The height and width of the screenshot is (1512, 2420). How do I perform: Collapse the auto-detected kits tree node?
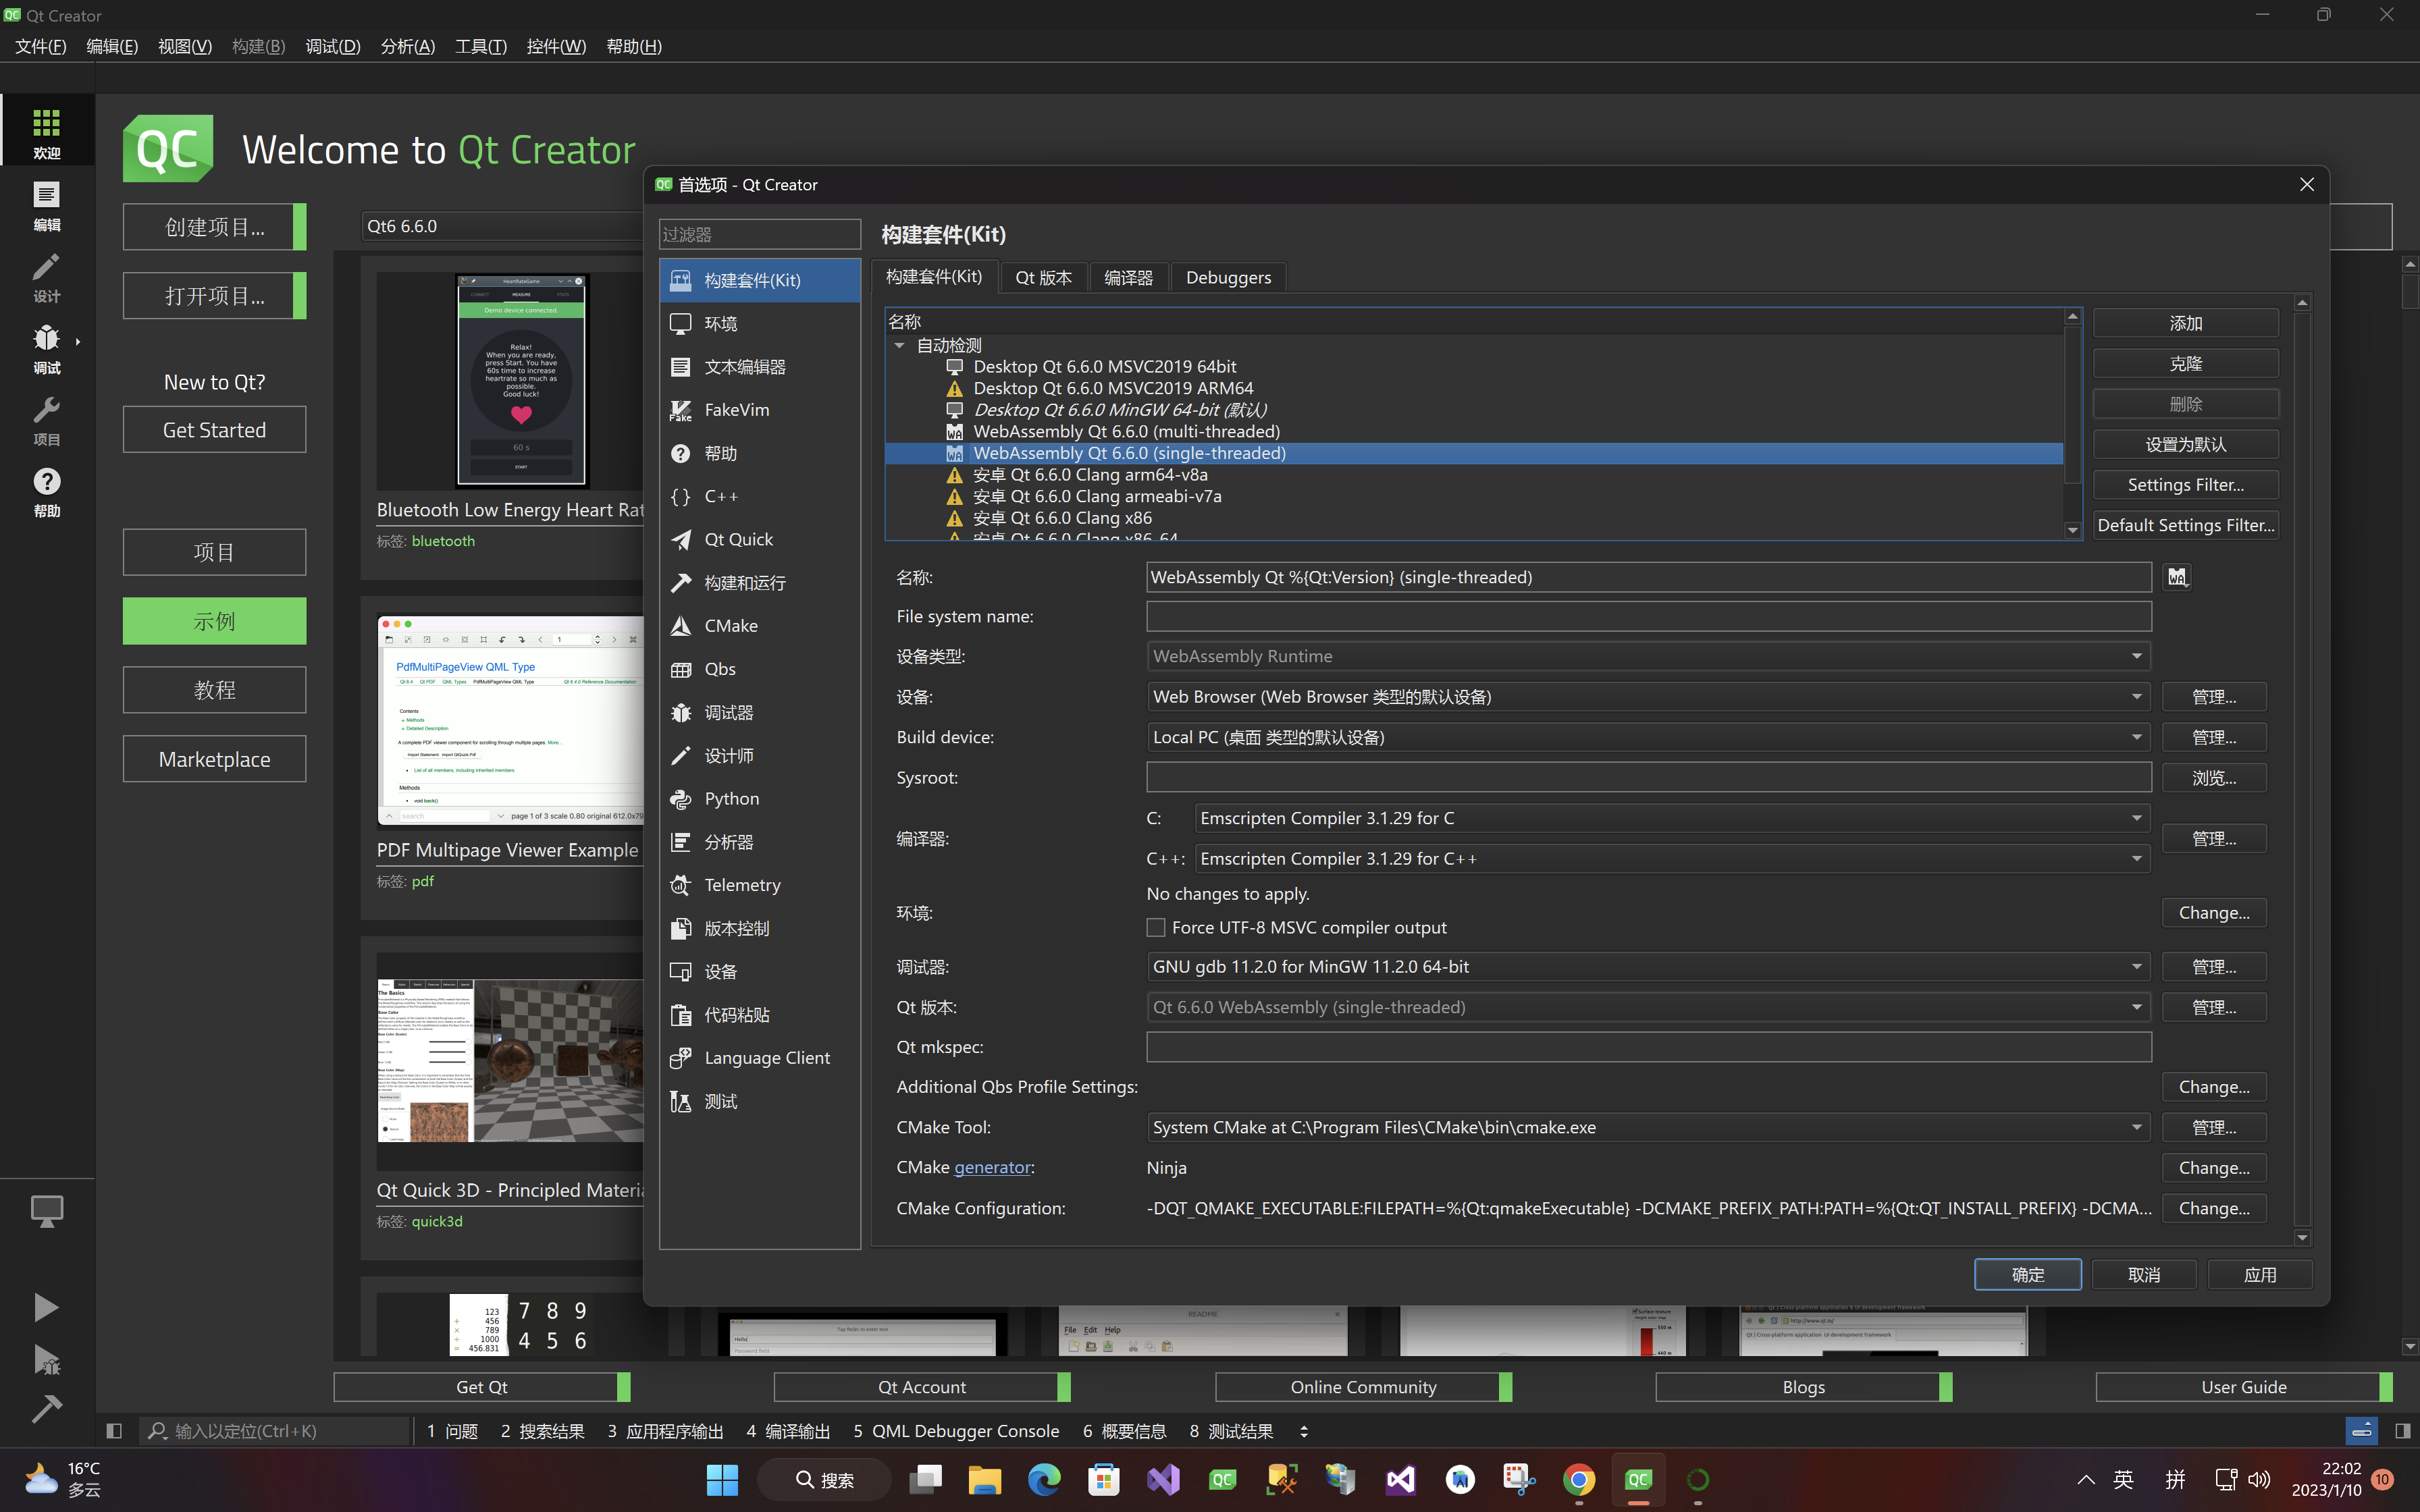coord(900,345)
